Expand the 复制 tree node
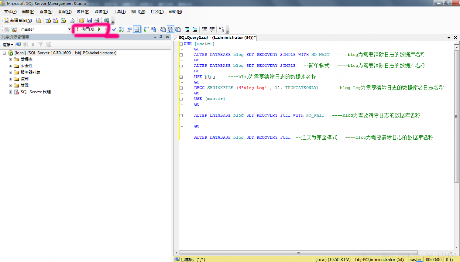460x262 pixels. point(10,79)
